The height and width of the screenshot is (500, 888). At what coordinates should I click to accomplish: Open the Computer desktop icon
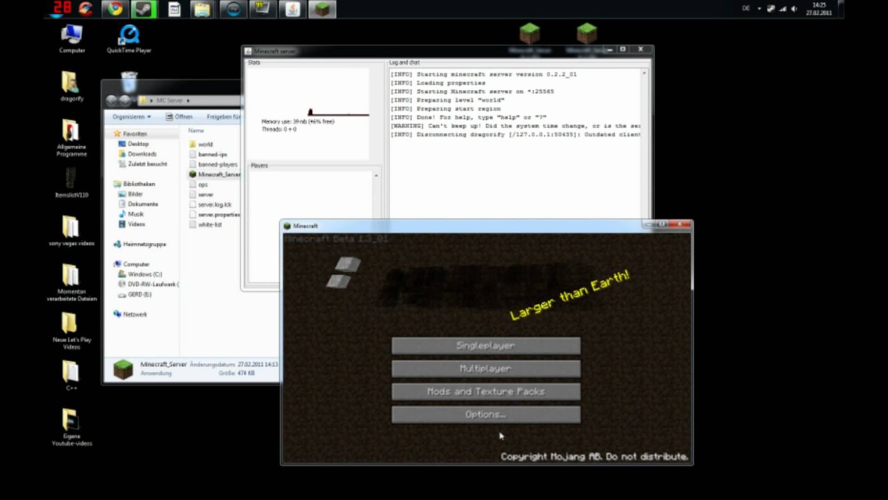click(x=72, y=39)
